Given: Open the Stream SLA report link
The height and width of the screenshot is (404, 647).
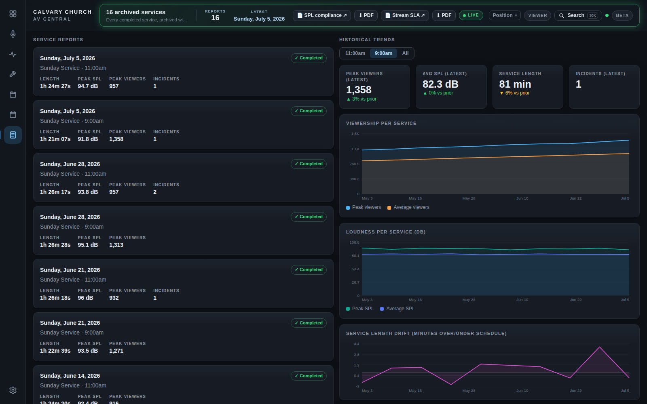Looking at the screenshot, I should tap(405, 15).
